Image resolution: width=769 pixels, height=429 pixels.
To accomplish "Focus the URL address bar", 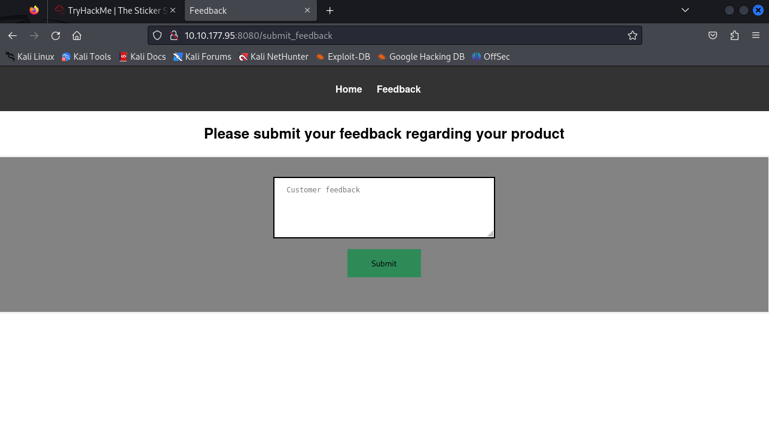I will [395, 36].
